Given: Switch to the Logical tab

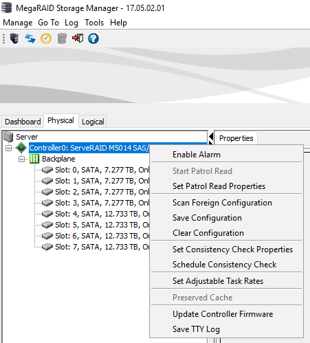Looking at the screenshot, I should tap(93, 122).
